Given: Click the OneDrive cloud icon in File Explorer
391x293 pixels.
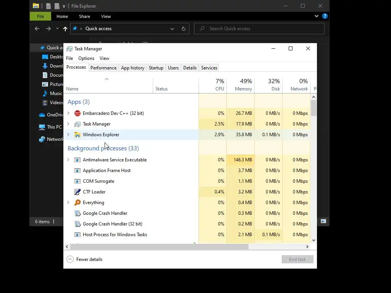Looking at the screenshot, I should coord(42,115).
